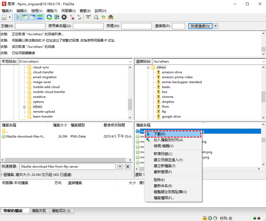Open the local site path dropdown
This screenshot has height=221, width=266.
[130, 62]
